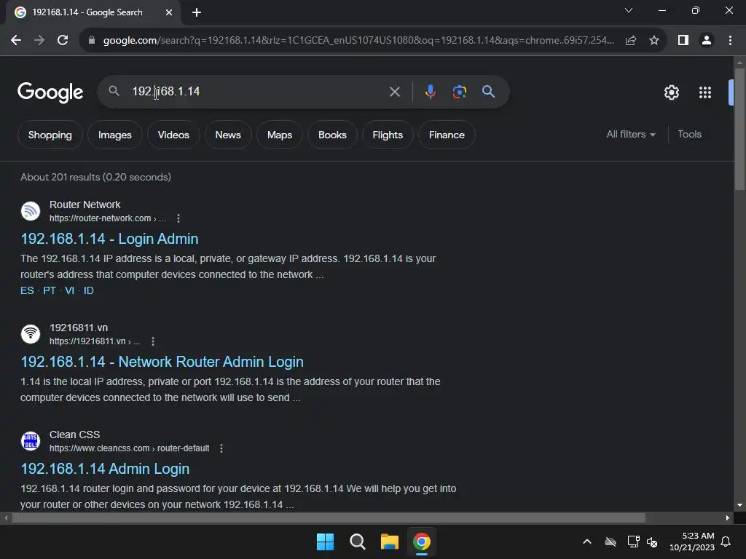This screenshot has height=559, width=746.
Task: Click the 19216811.vn wifi favicon
Action: 31,334
